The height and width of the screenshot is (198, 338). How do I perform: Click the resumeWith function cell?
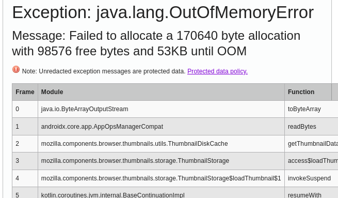pos(311,193)
